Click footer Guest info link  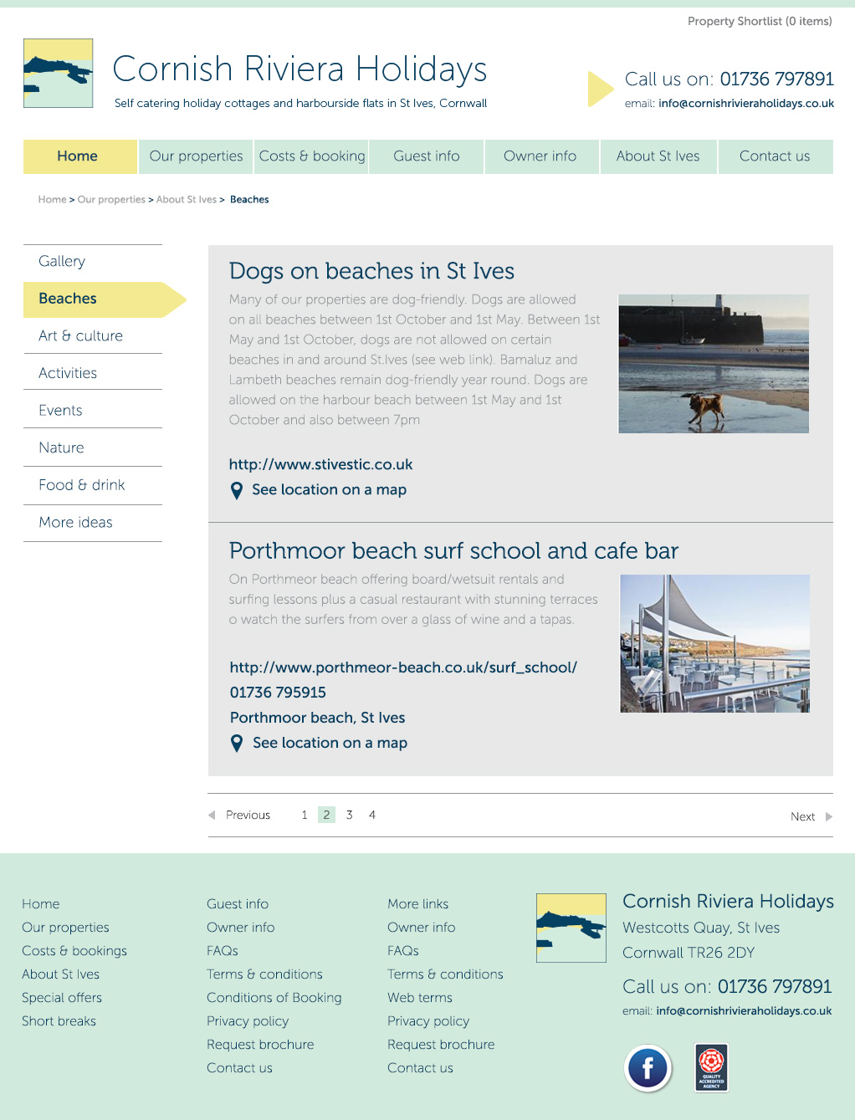(238, 904)
